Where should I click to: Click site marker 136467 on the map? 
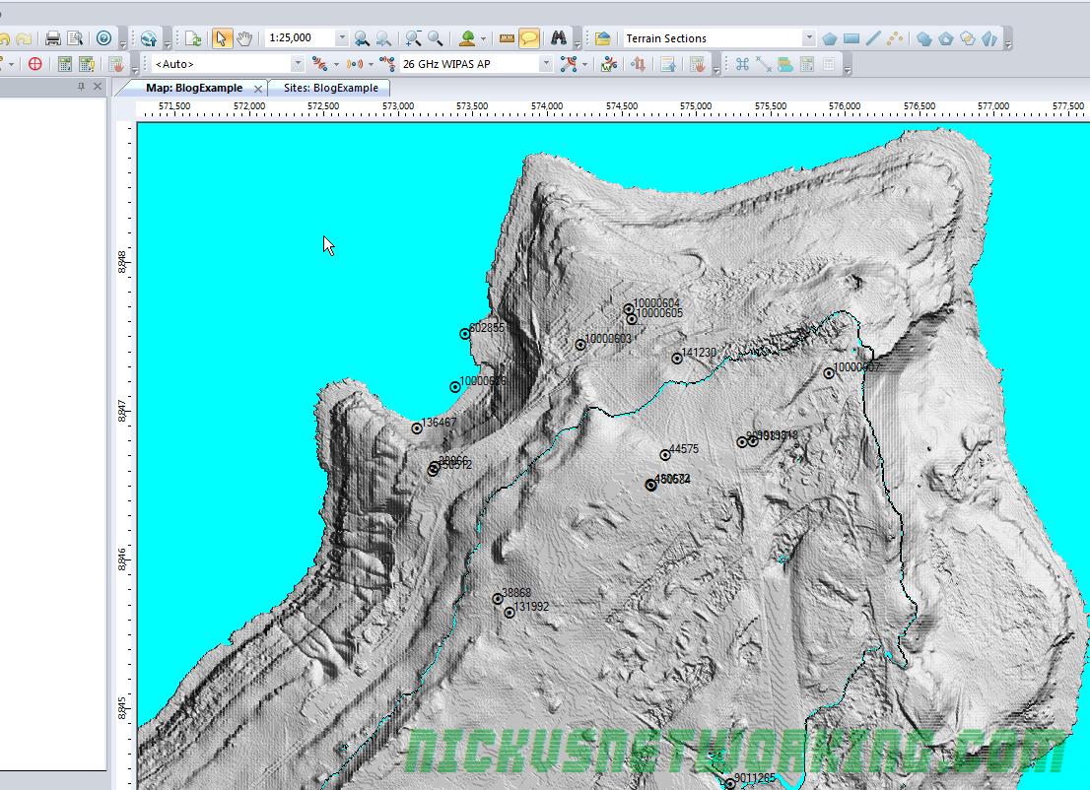click(417, 428)
